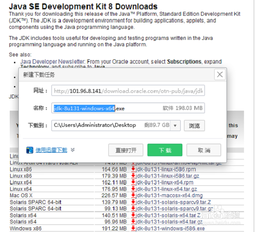Viewport: 255px width, 232px height.
Task: Click the green 下载 download button
Action: coord(165,150)
